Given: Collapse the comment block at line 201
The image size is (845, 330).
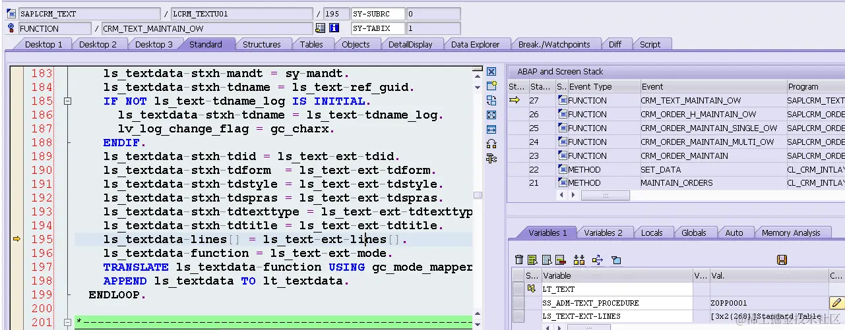Looking at the screenshot, I should click(x=67, y=323).
